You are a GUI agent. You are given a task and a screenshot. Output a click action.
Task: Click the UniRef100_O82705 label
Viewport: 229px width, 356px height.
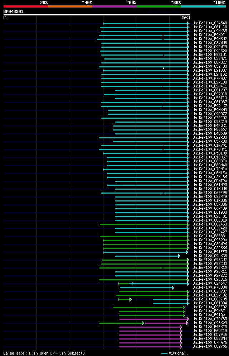(x=210, y=299)
